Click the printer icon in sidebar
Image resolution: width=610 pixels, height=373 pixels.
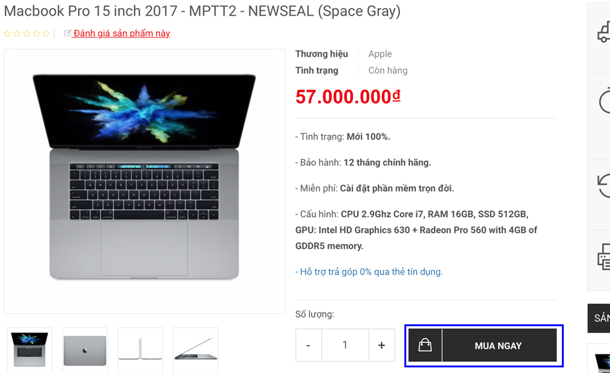tap(604, 256)
